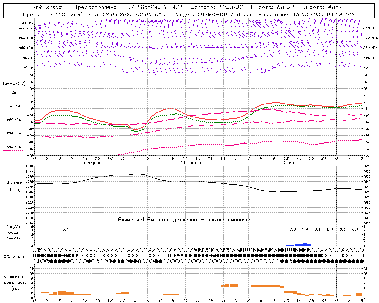Screen dimensions: 379x303
Task: Click the "Тем-ра(°C)" temperature axis title
Action: 14,84
